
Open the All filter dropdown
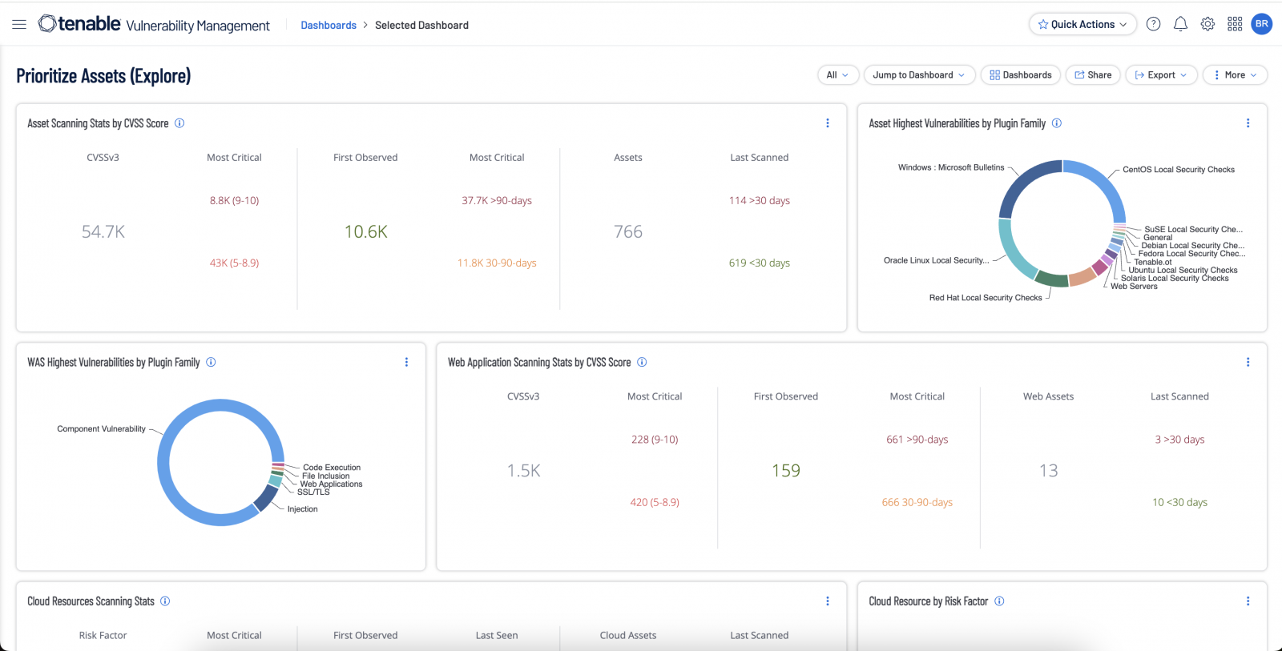point(837,75)
